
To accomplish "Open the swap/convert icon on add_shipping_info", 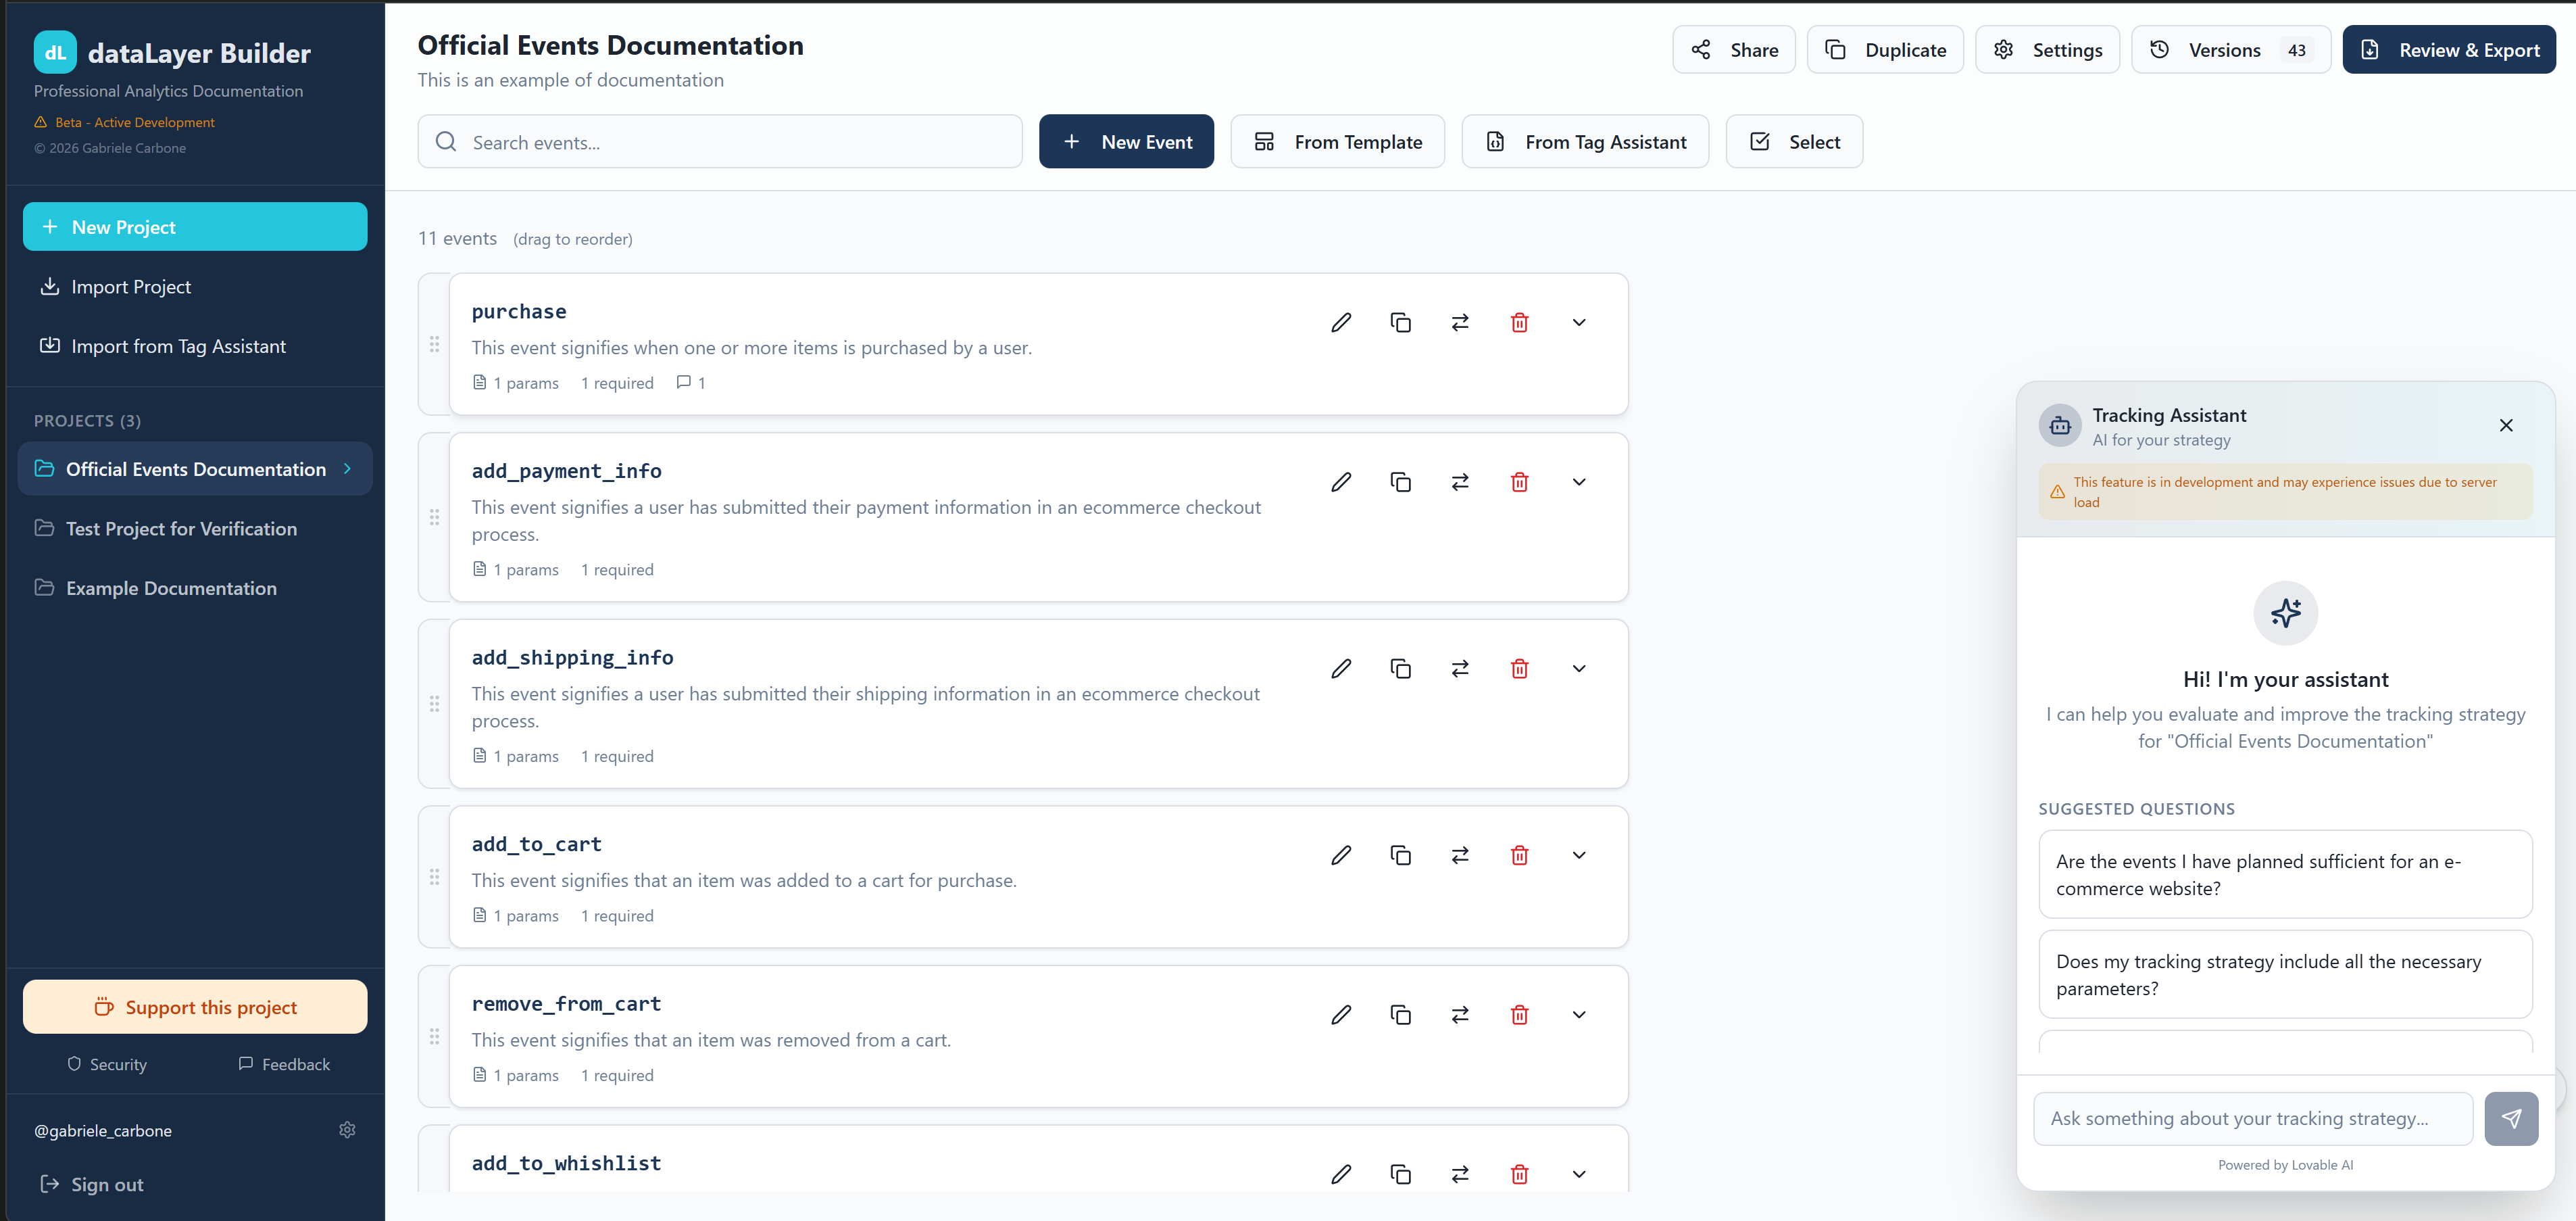I will 1460,667.
